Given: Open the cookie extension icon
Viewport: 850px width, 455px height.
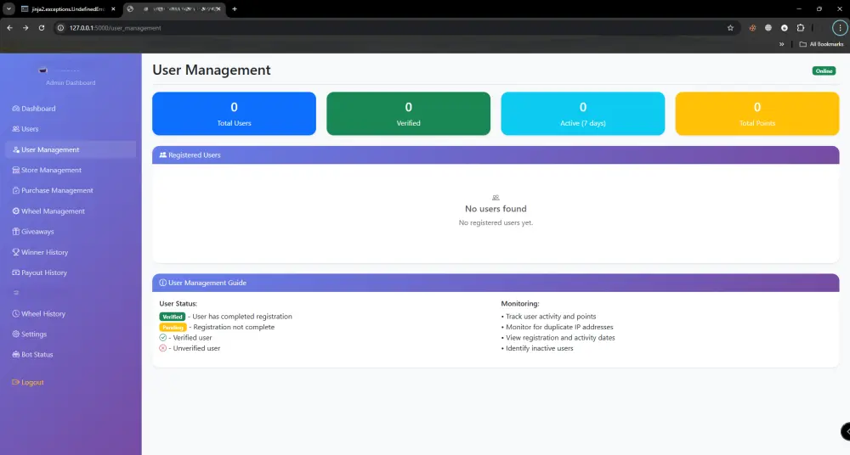Looking at the screenshot, I should 752,28.
